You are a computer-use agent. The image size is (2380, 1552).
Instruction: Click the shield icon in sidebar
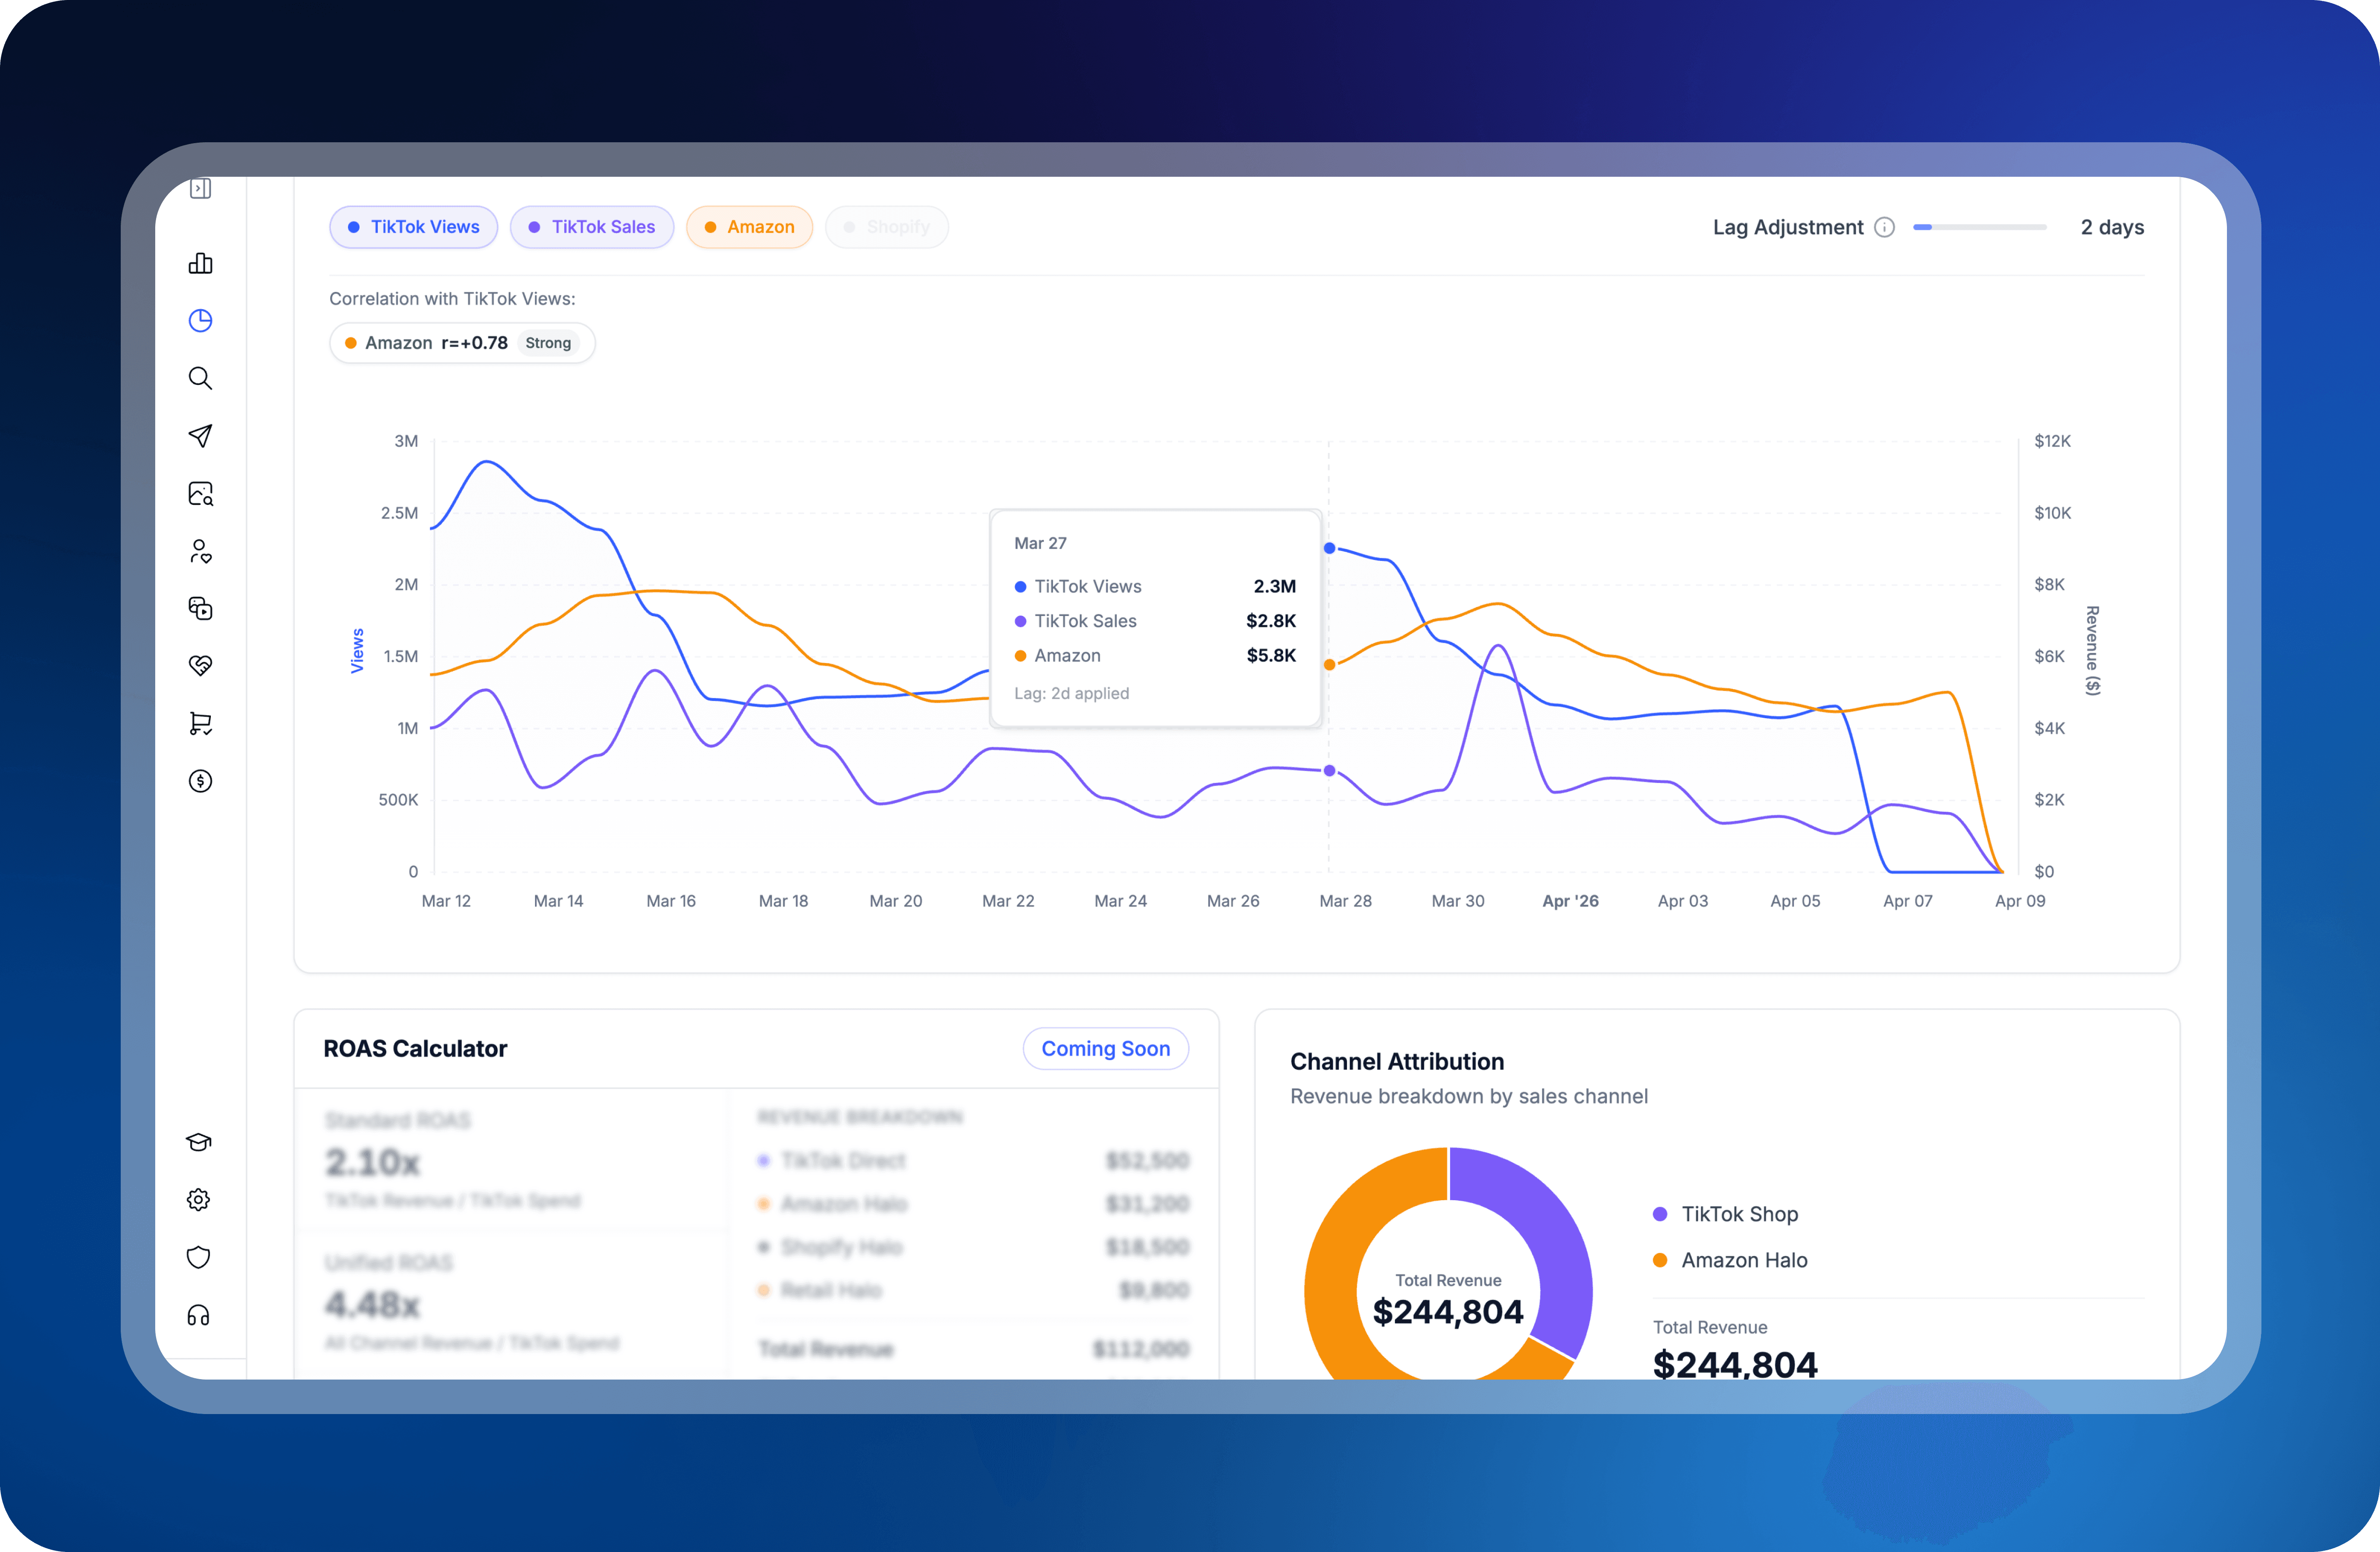click(x=199, y=1257)
